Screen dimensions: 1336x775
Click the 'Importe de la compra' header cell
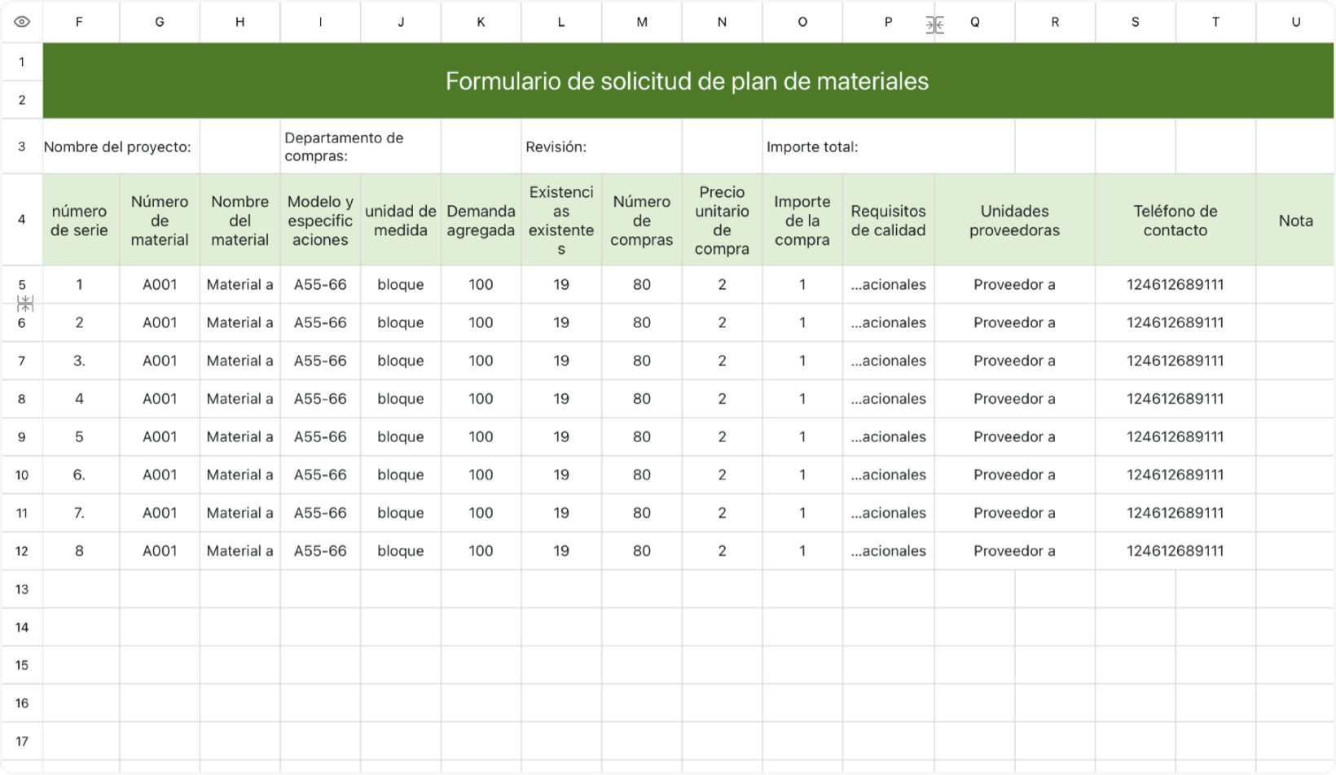tap(802, 220)
